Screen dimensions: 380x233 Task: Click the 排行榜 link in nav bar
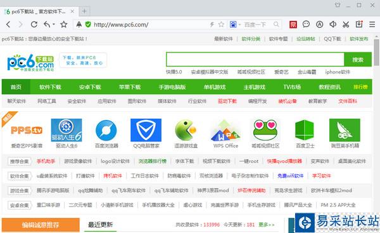360,87
